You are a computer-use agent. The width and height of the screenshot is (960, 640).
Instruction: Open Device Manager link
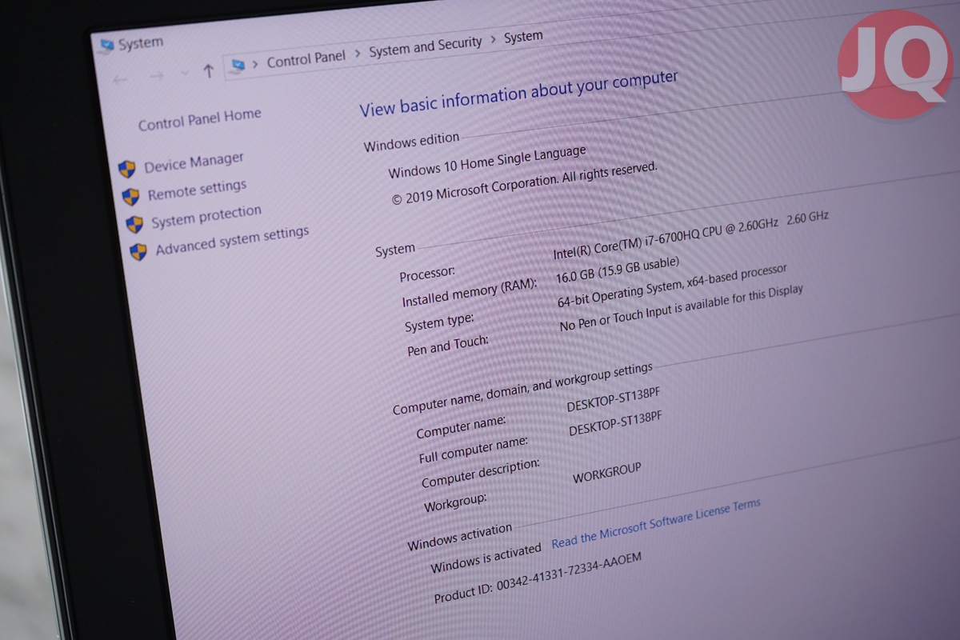coord(194,162)
